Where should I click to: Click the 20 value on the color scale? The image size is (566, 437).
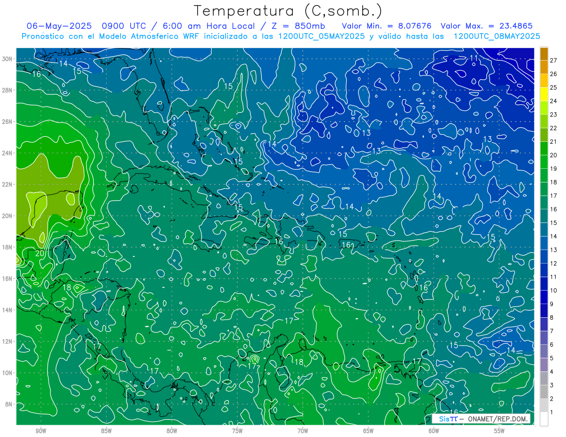pos(554,155)
